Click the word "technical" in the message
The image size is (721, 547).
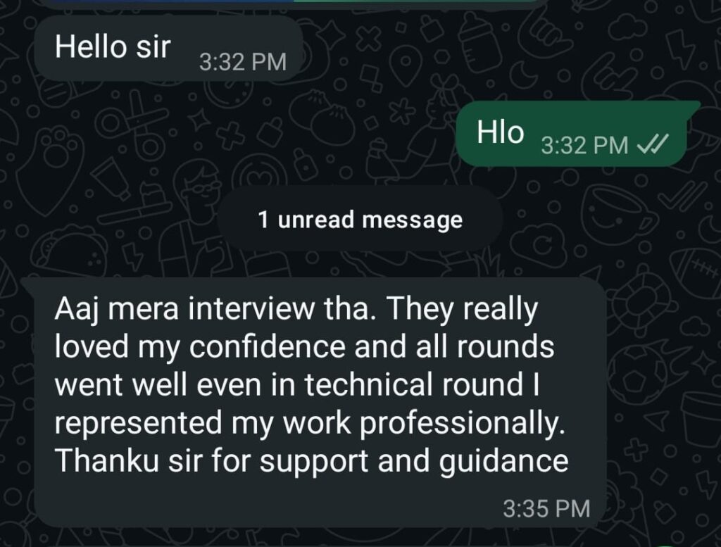368,384
